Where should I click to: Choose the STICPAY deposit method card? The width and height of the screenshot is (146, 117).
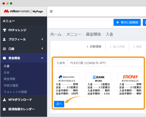(x=130, y=85)
